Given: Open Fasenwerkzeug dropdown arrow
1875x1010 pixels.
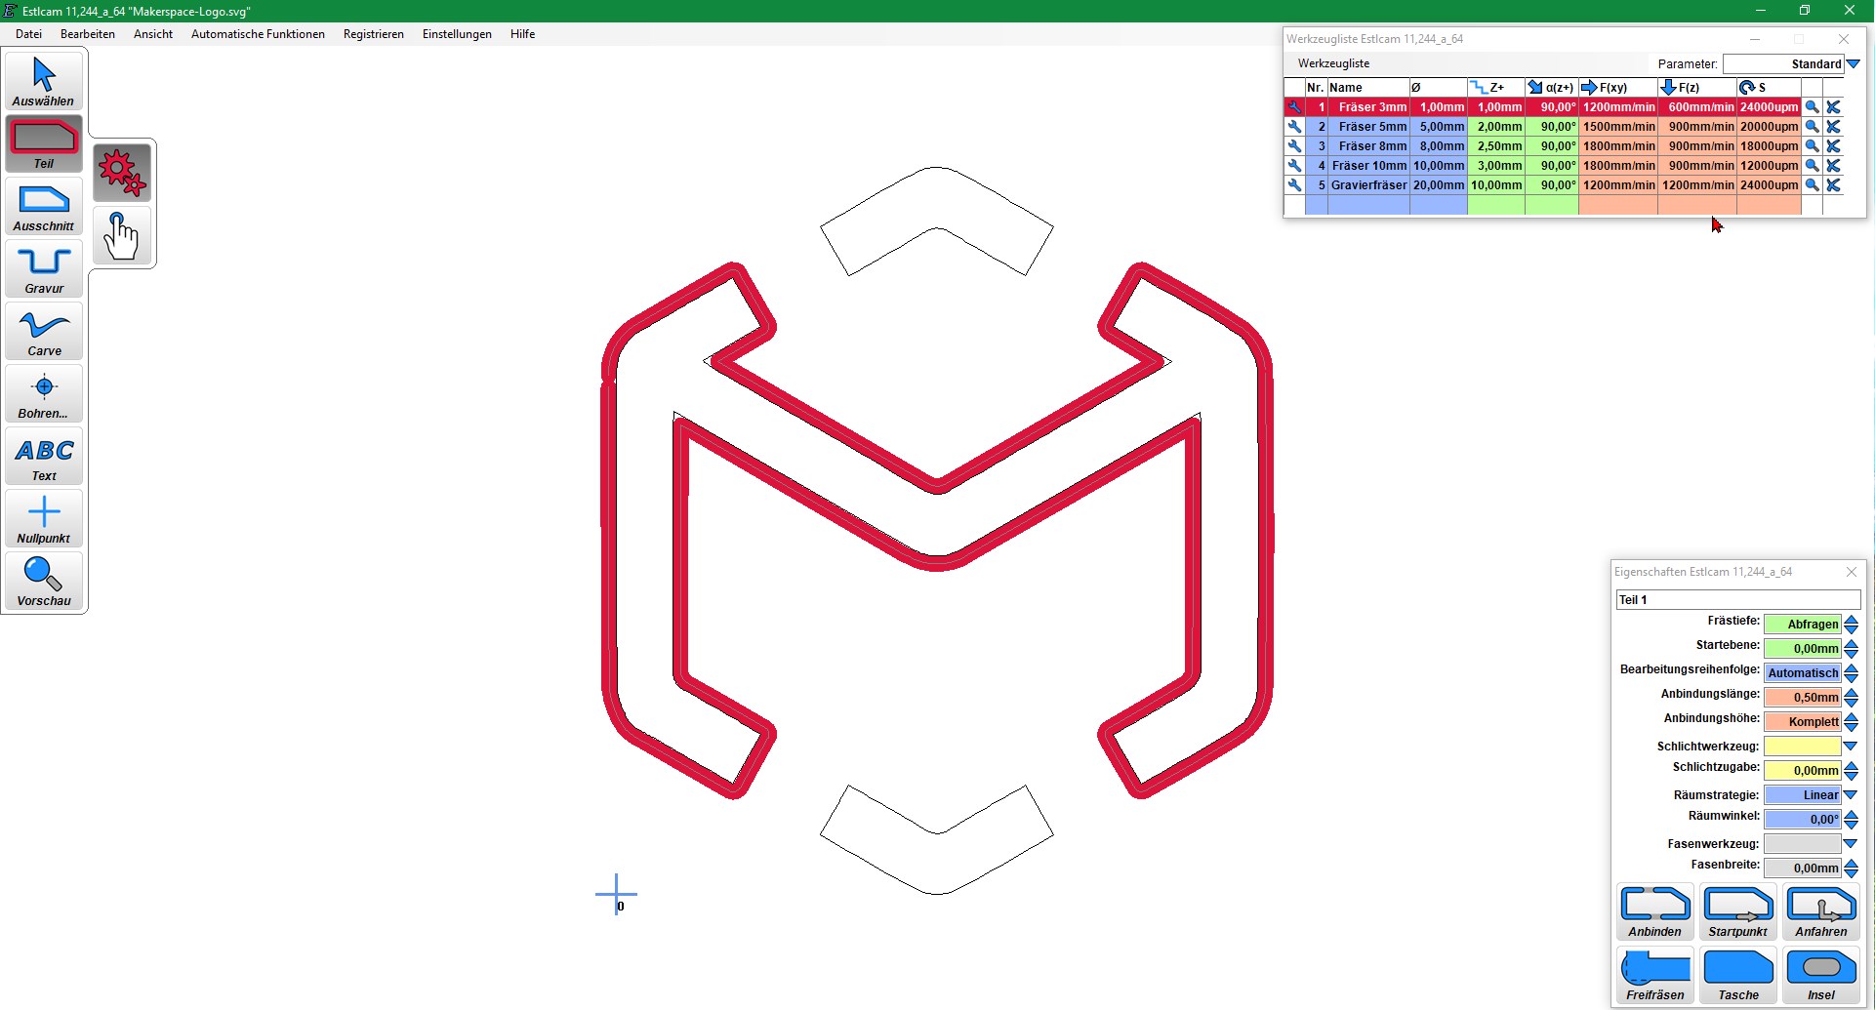Looking at the screenshot, I should (x=1851, y=844).
